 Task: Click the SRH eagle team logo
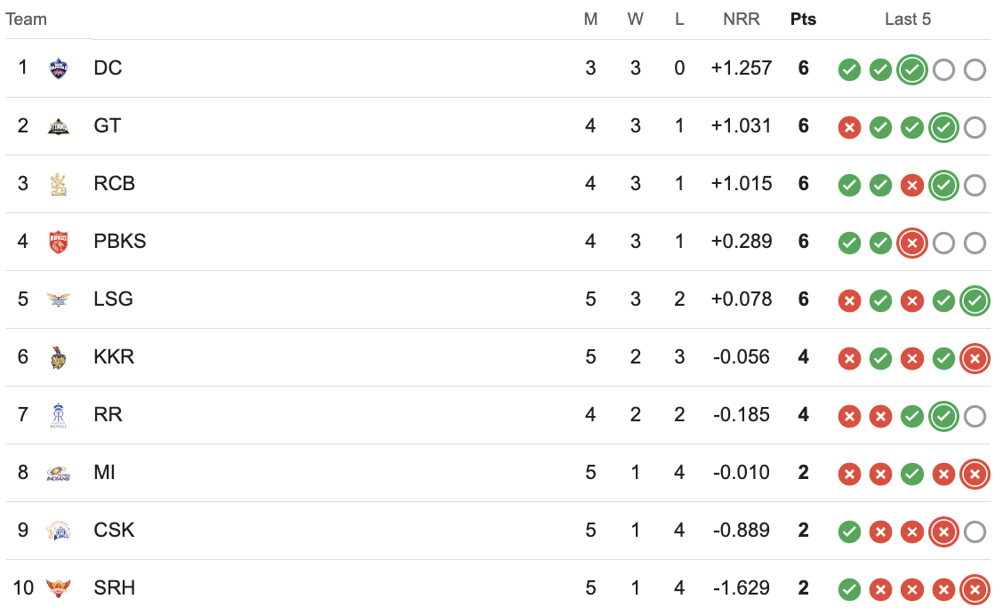58,587
